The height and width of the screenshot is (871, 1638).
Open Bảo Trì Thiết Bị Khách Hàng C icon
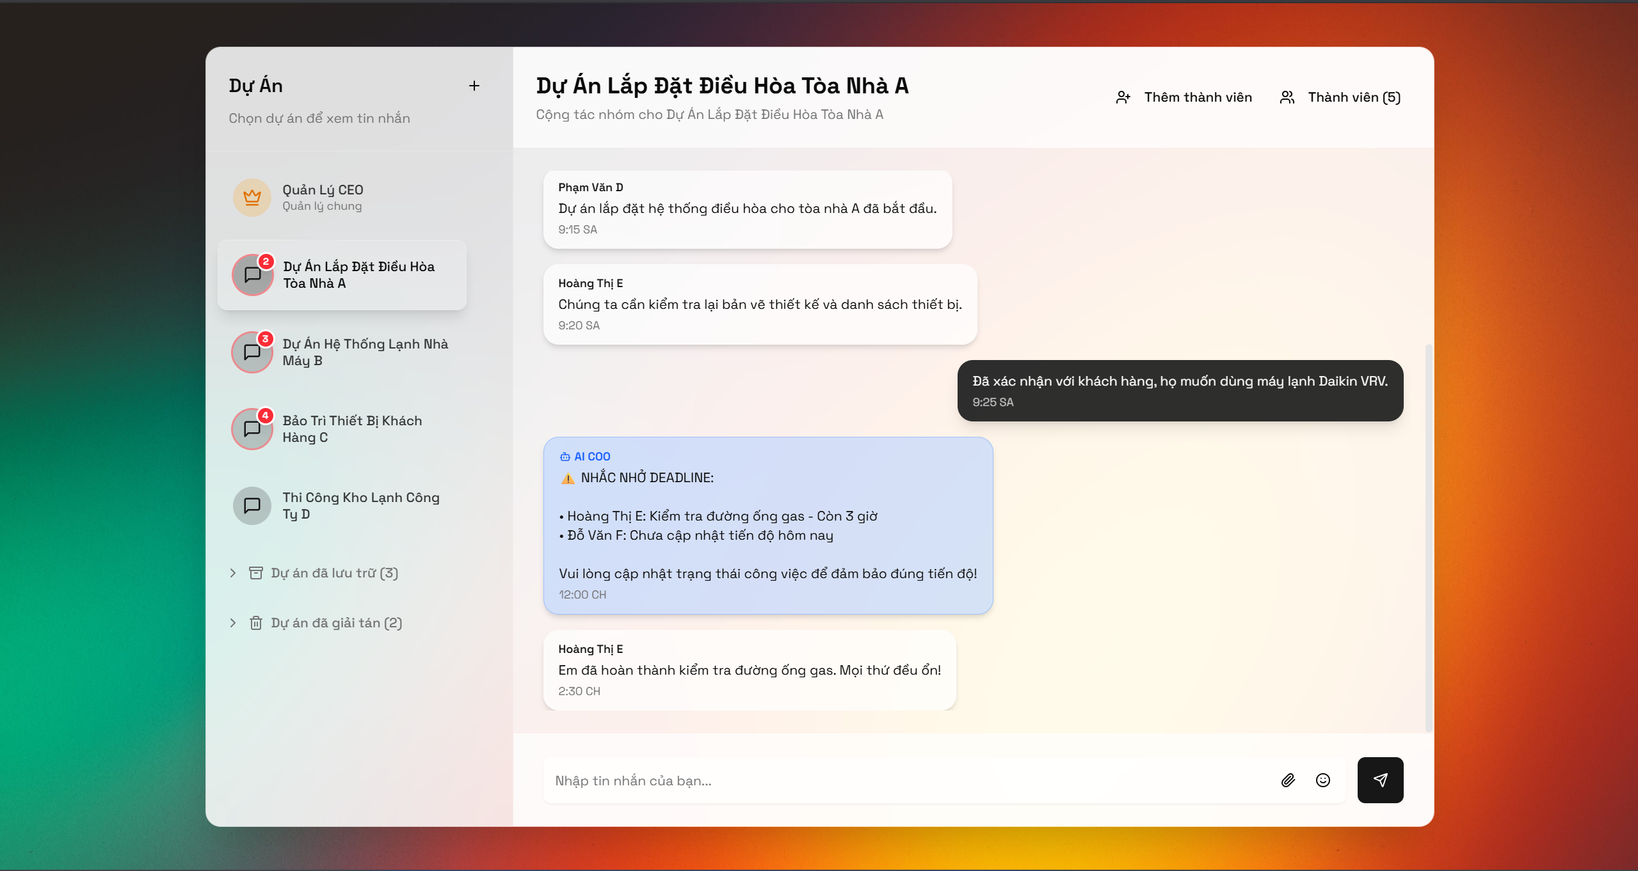click(x=252, y=428)
